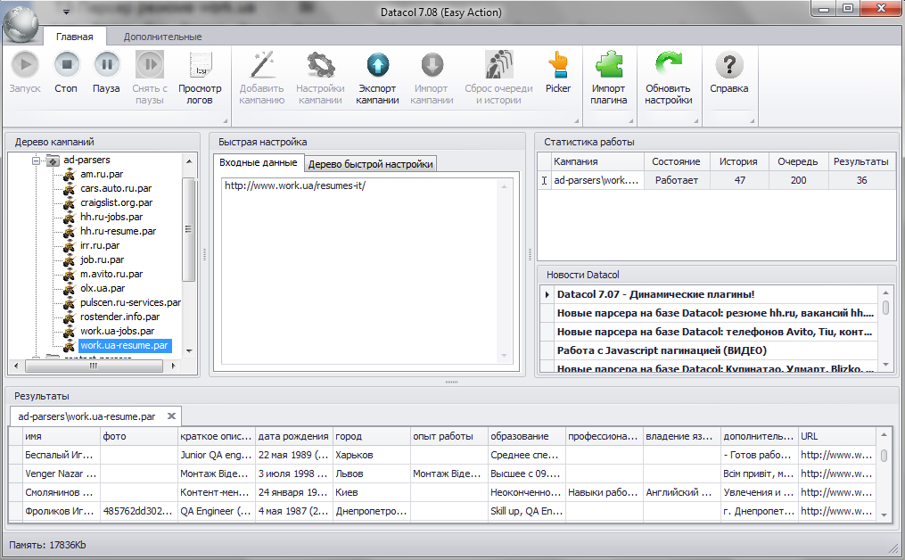Image resolution: width=905 pixels, height=560 pixels.
Task: Close the work.ua-resume.par results tab
Action: click(x=171, y=416)
